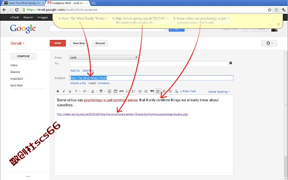Insert an emoticon with smiley icon

click(109, 91)
